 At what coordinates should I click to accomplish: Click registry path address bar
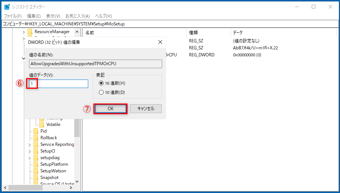point(170,24)
